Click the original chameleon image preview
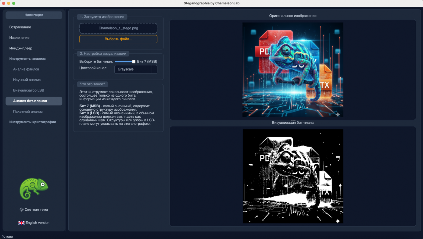The height and width of the screenshot is (239, 423). pyautogui.click(x=293, y=69)
